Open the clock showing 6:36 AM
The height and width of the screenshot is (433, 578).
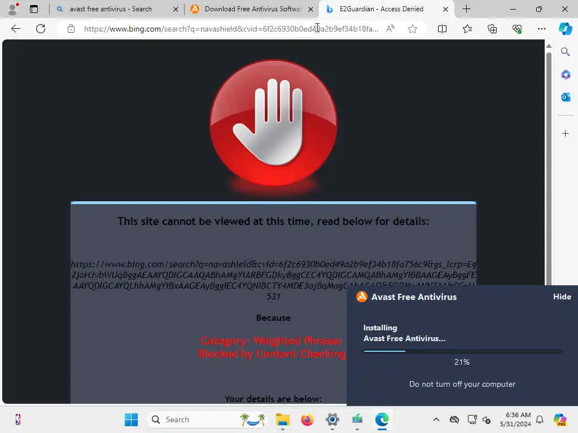(515, 419)
